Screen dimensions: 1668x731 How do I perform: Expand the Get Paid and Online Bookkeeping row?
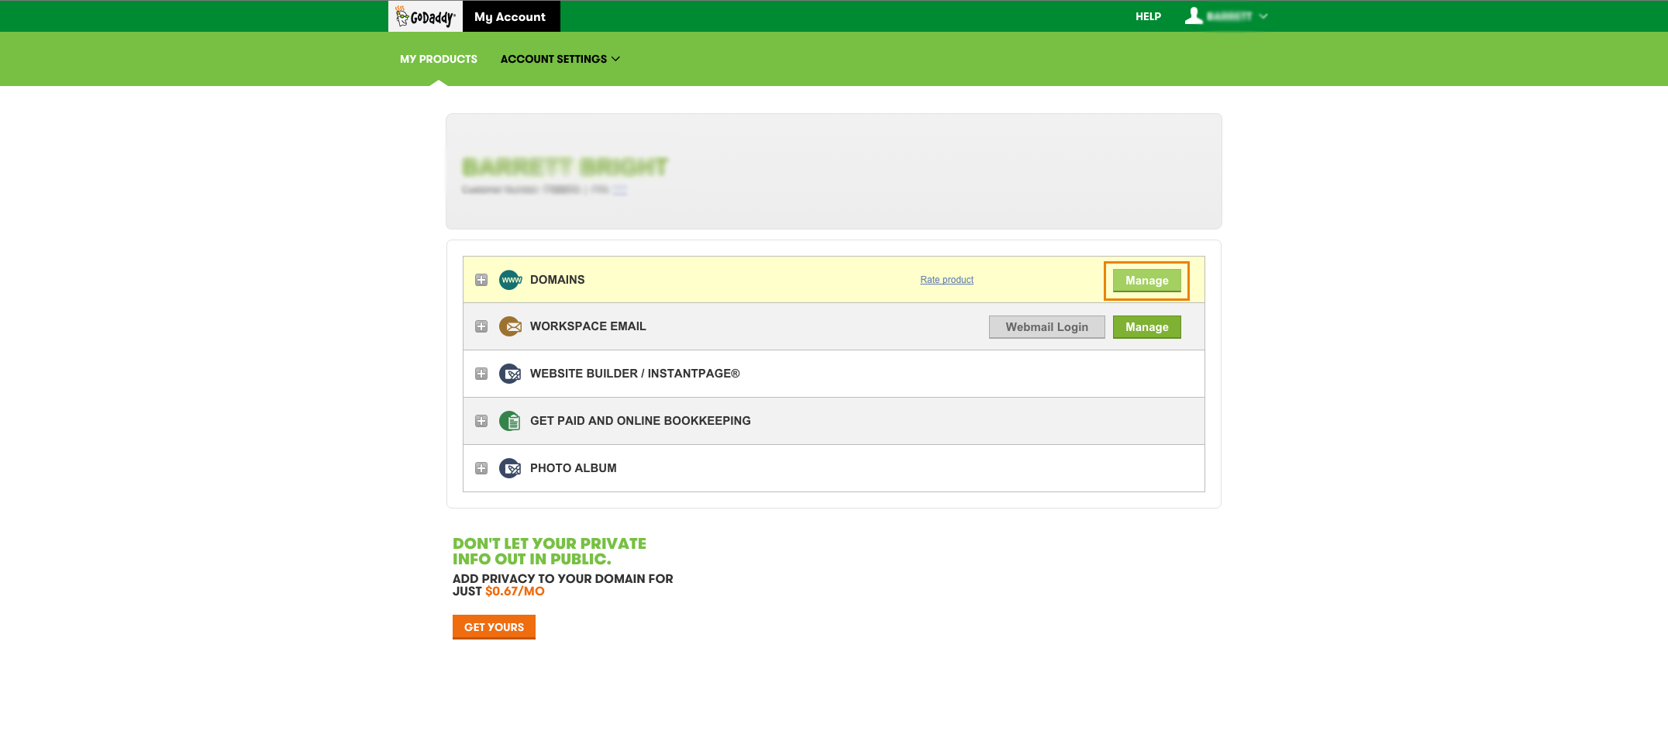481,421
